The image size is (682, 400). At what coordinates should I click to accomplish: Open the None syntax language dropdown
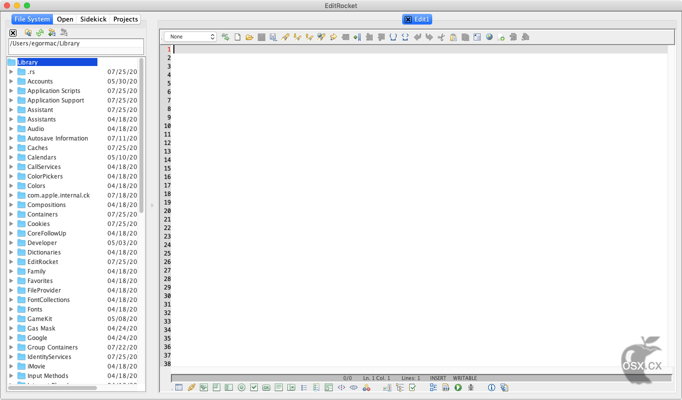tap(190, 36)
